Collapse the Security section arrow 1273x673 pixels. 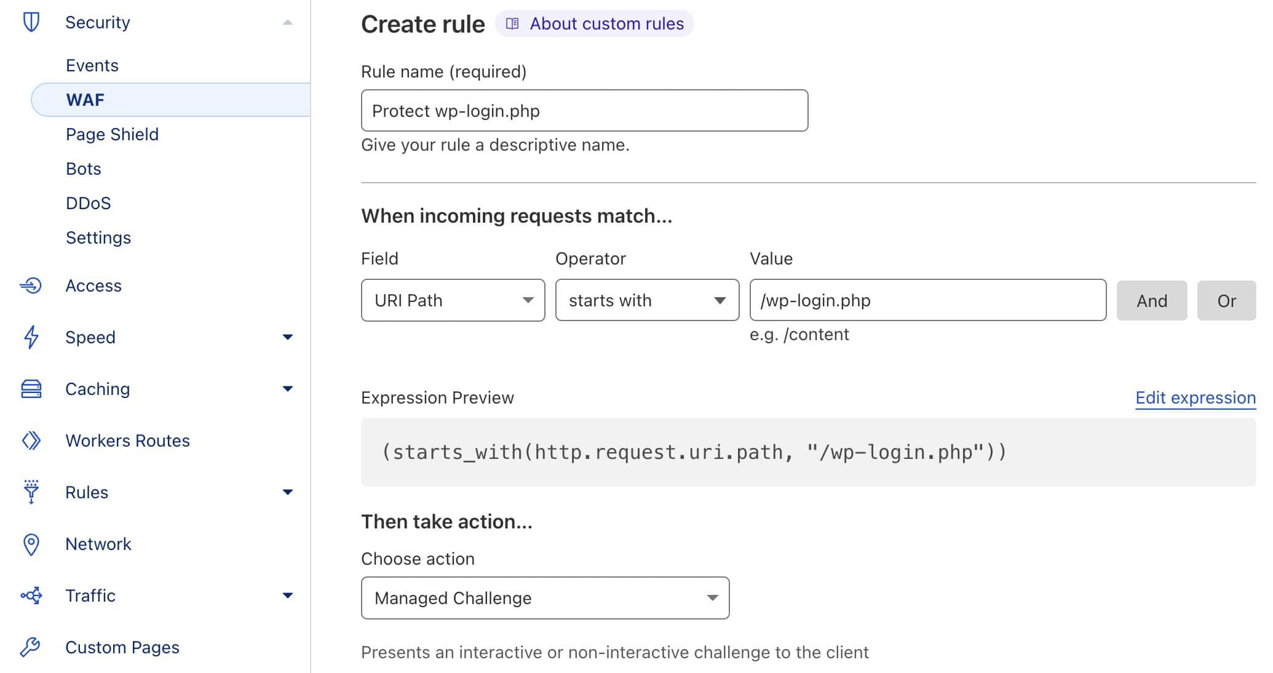[287, 23]
